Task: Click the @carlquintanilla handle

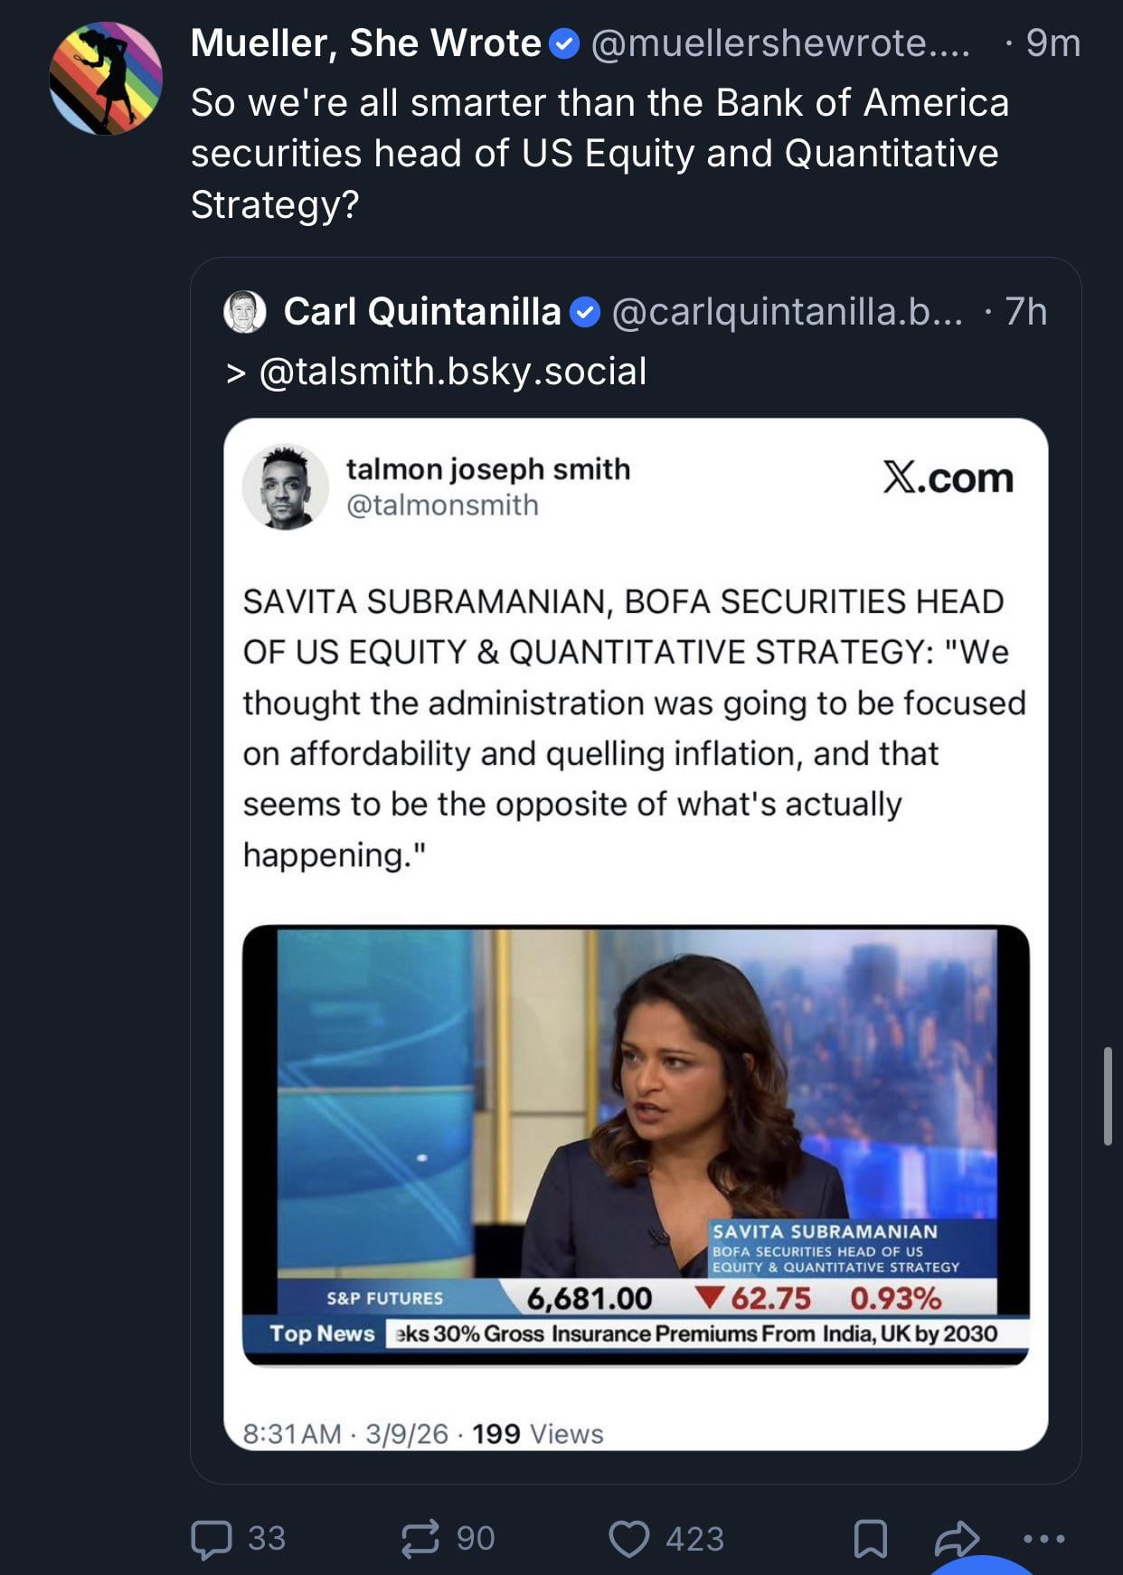Action: click(787, 312)
